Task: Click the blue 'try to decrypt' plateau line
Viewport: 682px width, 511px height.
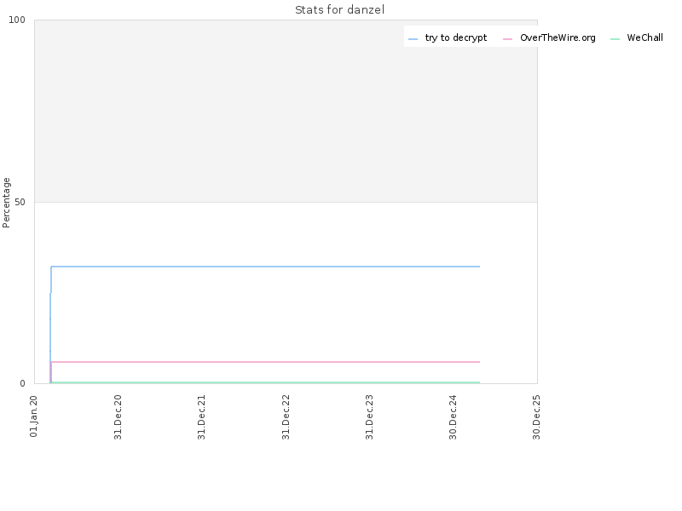Action: pos(265,267)
